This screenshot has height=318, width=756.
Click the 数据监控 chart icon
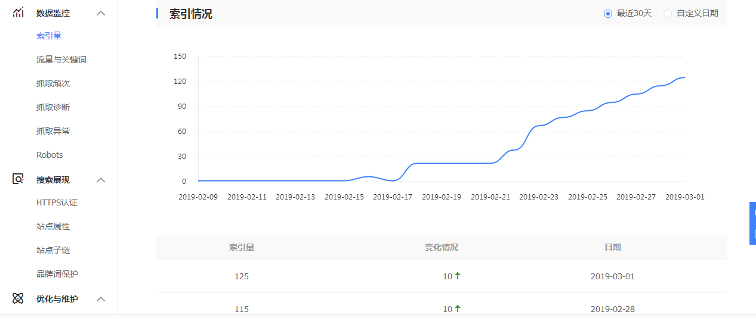pyautogui.click(x=18, y=13)
